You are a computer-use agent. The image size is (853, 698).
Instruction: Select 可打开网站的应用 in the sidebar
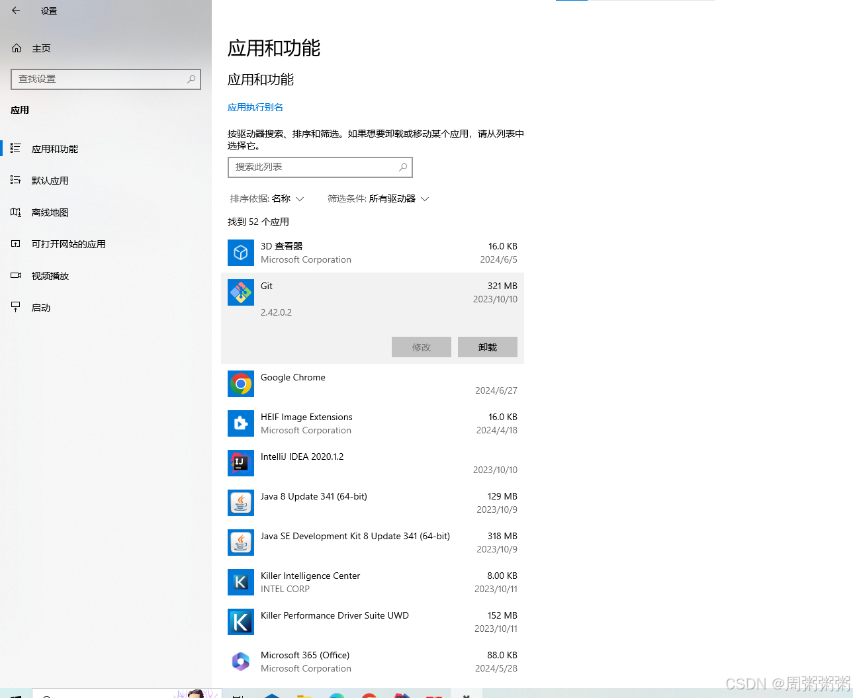click(x=106, y=244)
